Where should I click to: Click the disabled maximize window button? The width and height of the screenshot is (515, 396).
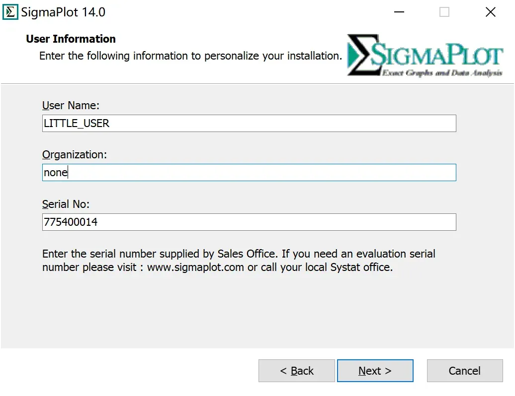[x=444, y=12]
